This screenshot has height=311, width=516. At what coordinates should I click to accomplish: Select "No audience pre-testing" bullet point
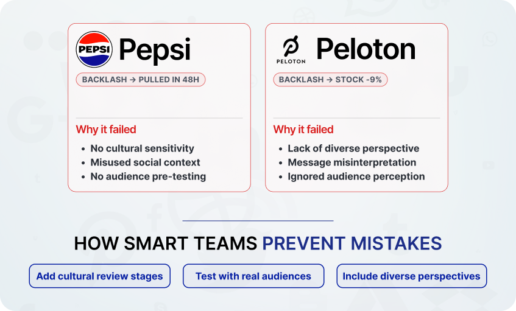148,176
